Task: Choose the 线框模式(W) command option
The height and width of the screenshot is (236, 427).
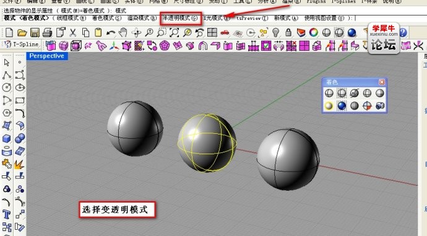Action: (71, 18)
